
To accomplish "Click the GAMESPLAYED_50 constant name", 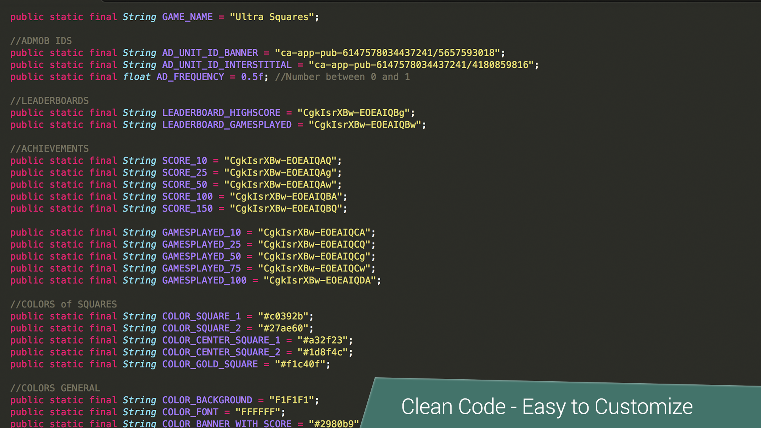I will (201, 257).
